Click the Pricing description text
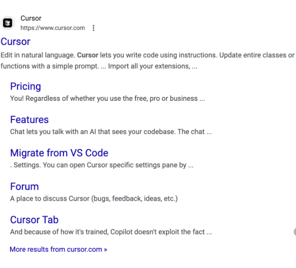 [107, 98]
